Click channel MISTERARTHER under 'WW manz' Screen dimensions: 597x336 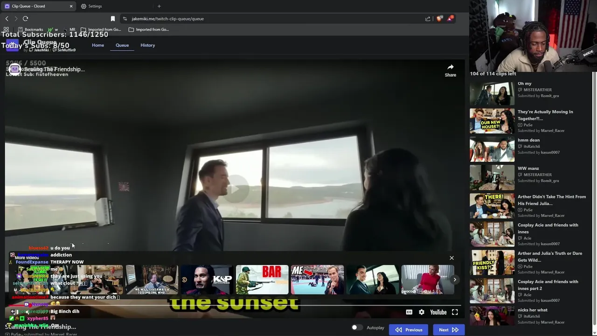click(x=537, y=175)
